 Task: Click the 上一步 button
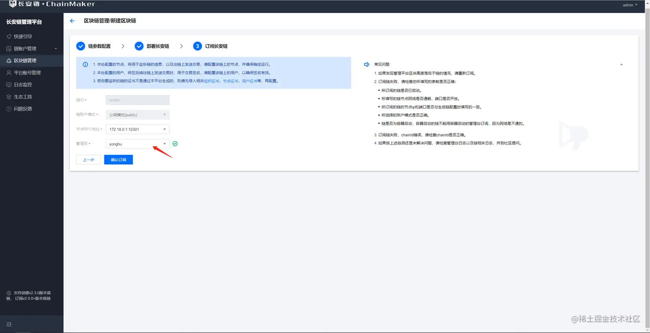coord(89,160)
